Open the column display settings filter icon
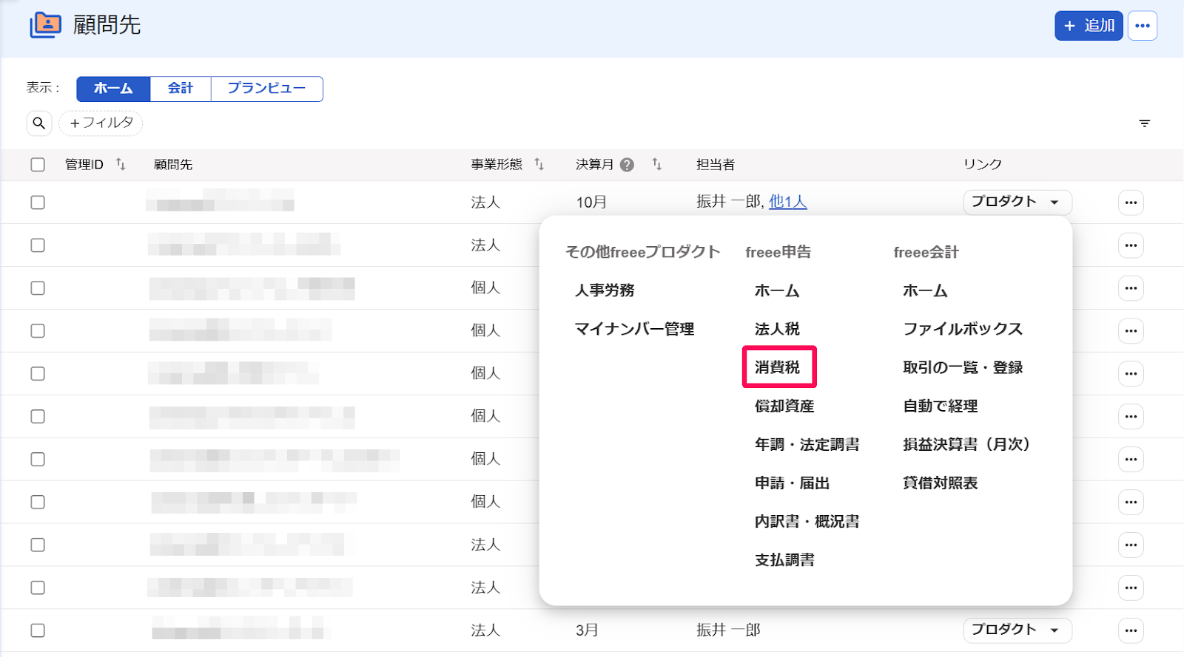This screenshot has width=1184, height=657. click(x=1144, y=123)
